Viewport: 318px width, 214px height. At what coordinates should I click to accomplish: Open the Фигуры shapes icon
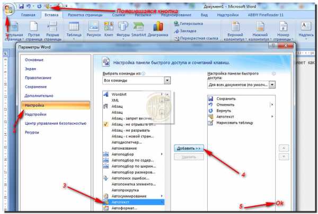[123, 30]
